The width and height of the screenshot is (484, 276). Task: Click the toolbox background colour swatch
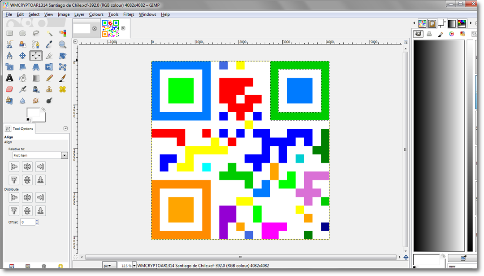pos(43,118)
